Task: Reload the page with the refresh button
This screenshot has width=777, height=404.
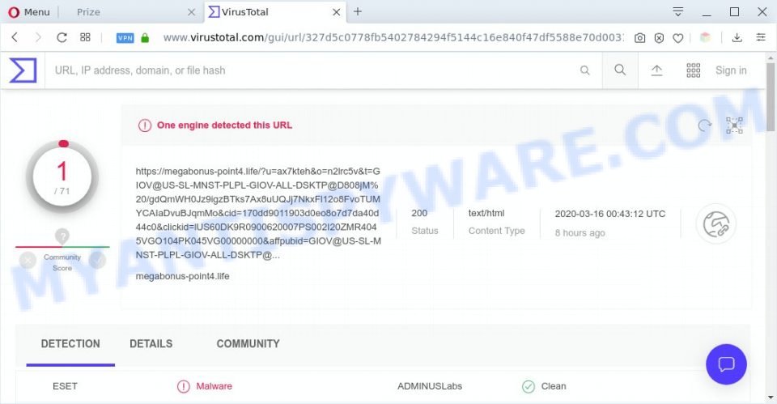Action: pyautogui.click(x=62, y=37)
